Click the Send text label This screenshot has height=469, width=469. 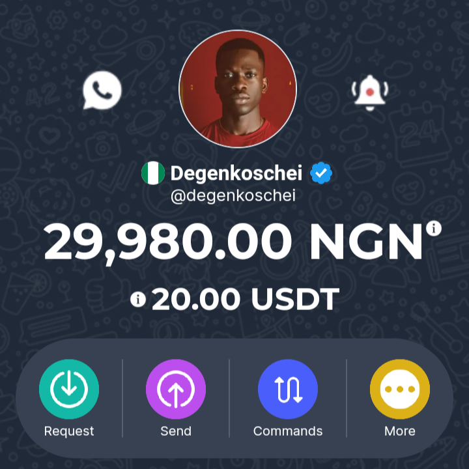point(176,431)
